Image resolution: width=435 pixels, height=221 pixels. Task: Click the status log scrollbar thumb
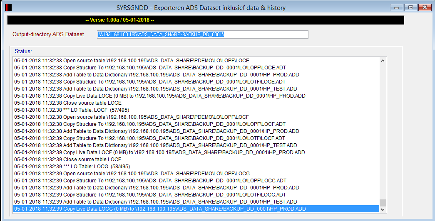click(x=383, y=203)
